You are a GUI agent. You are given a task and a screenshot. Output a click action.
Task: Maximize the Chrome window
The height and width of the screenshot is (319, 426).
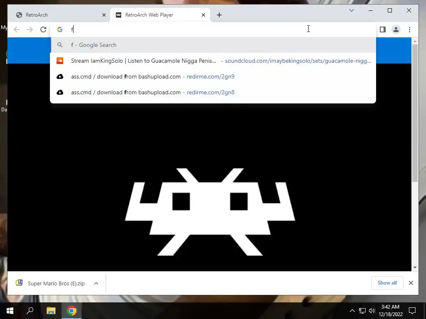(389, 10)
